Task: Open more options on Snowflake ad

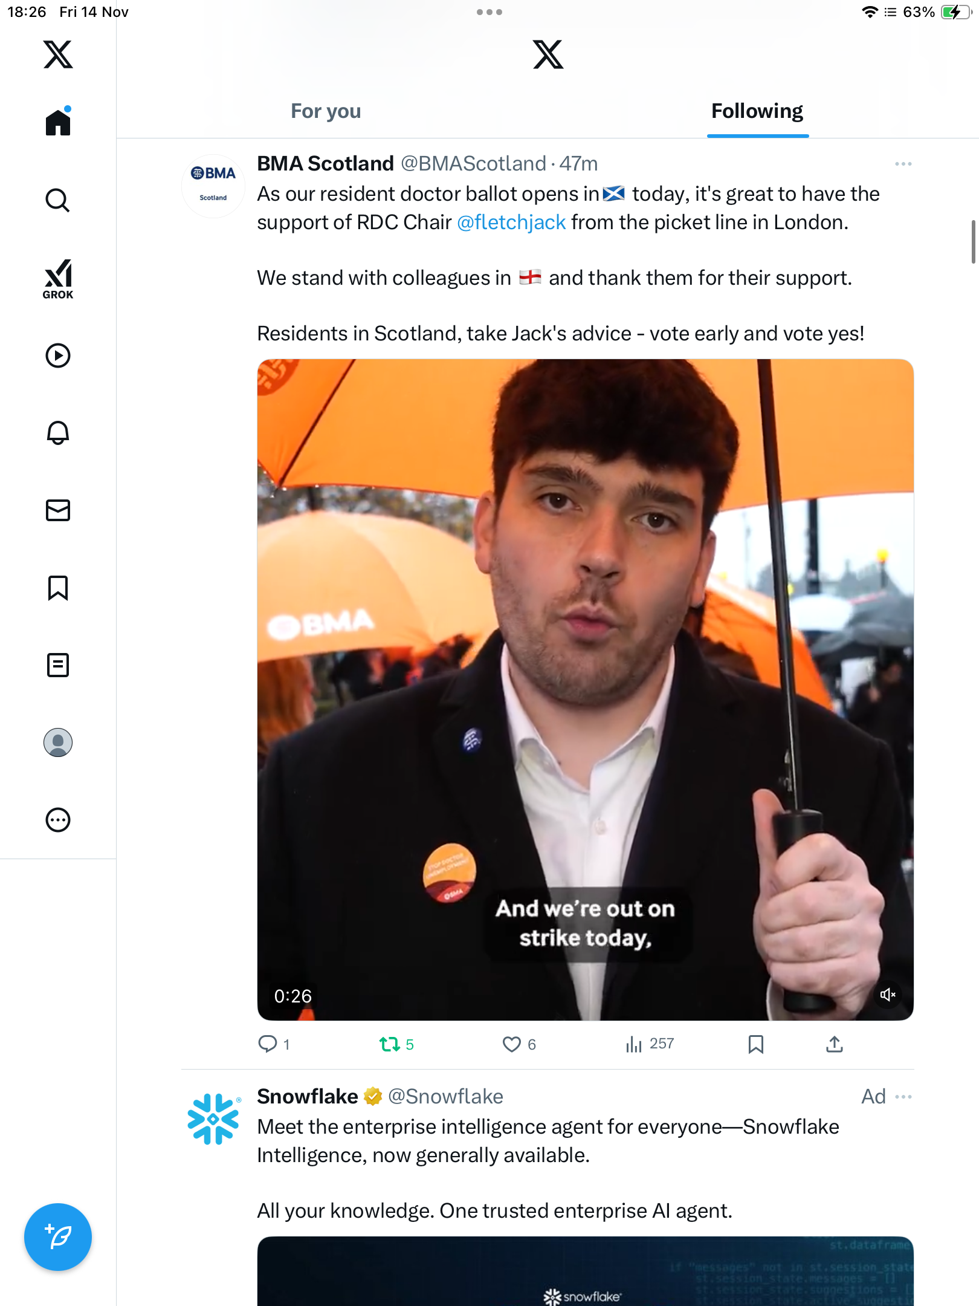Action: pos(903,1097)
